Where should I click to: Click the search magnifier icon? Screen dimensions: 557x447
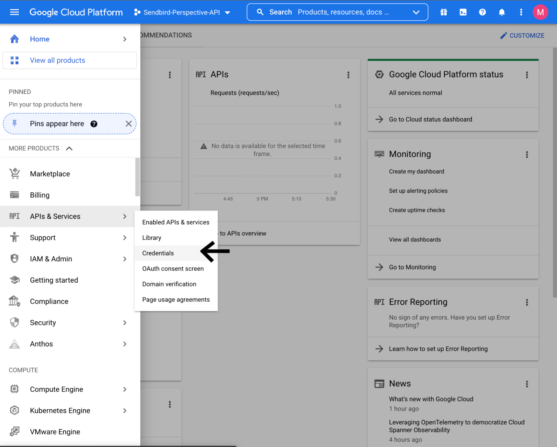point(260,12)
